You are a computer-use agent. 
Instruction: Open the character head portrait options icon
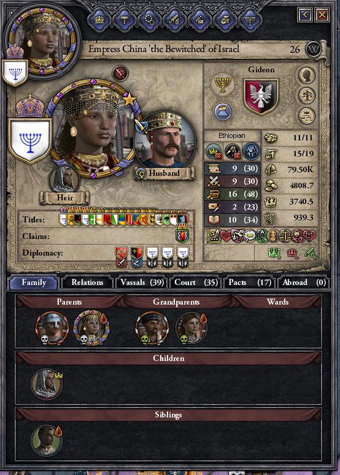pyautogui.click(x=306, y=75)
